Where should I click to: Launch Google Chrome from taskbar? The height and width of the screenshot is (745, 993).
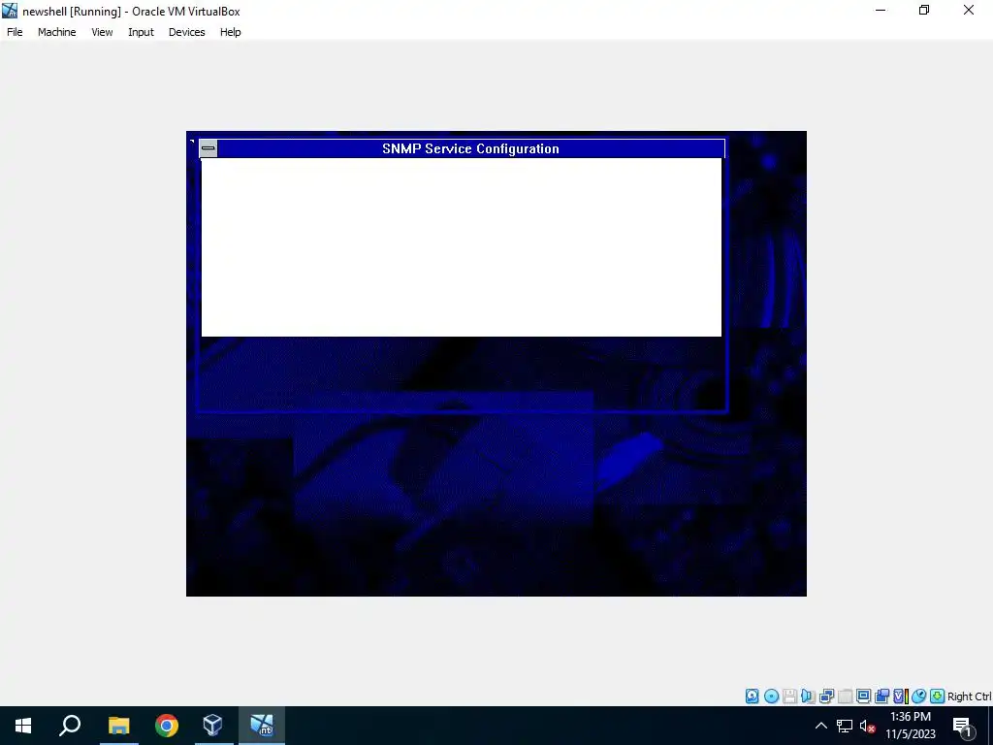coord(167,726)
